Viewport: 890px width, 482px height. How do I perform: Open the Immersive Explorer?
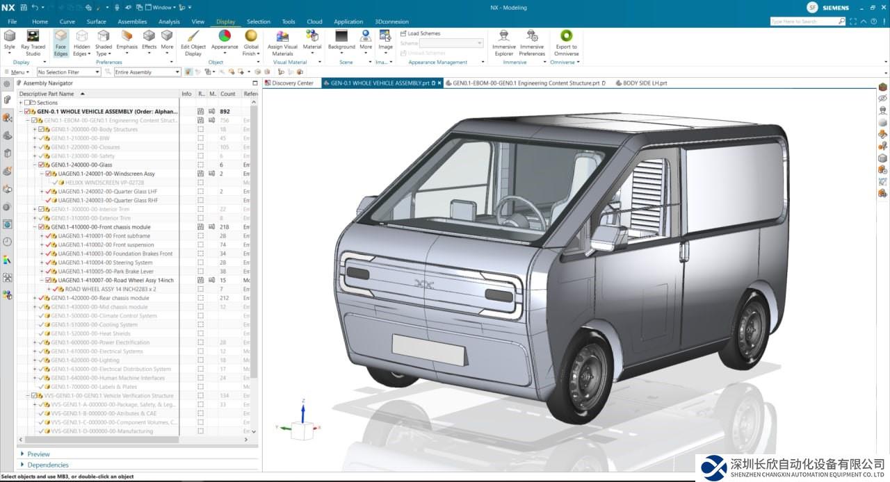504,42
